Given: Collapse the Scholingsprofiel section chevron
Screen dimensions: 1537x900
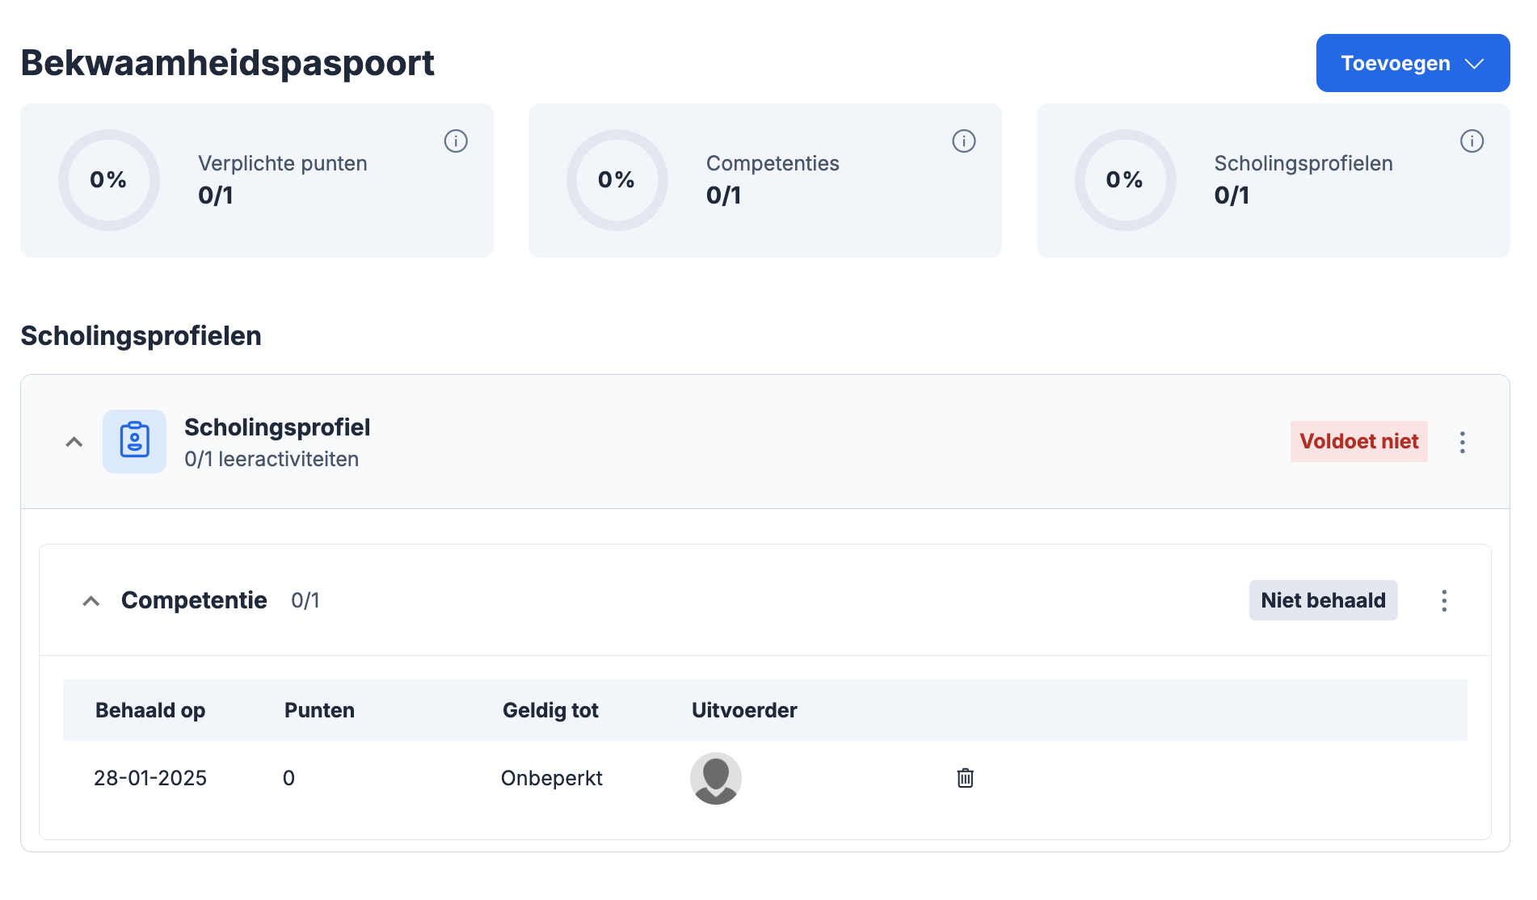Looking at the screenshot, I should 74,442.
